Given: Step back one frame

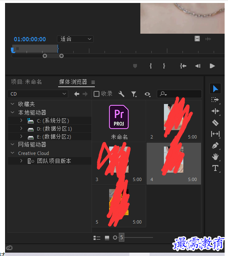Looking at the screenshot, I should 198,66.
